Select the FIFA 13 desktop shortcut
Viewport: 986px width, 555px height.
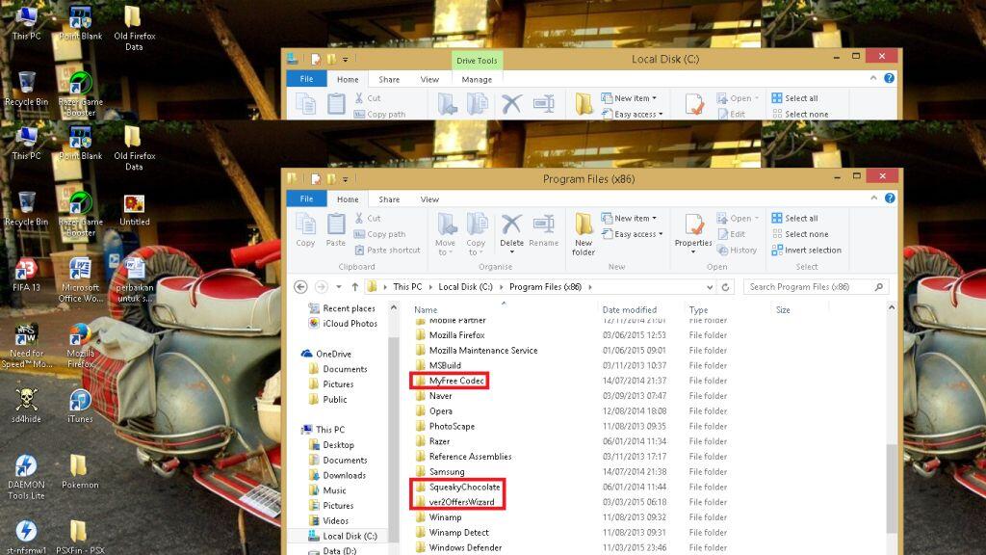(x=26, y=275)
